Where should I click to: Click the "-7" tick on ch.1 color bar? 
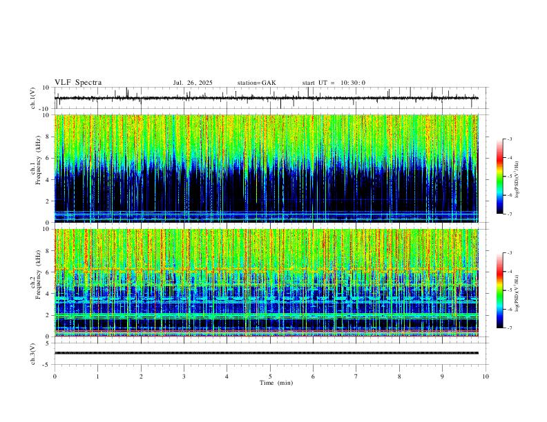(510, 214)
